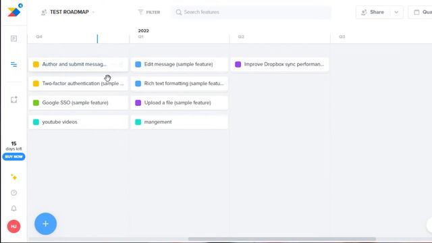
Task: Click the Search features field
Action: pos(252,12)
